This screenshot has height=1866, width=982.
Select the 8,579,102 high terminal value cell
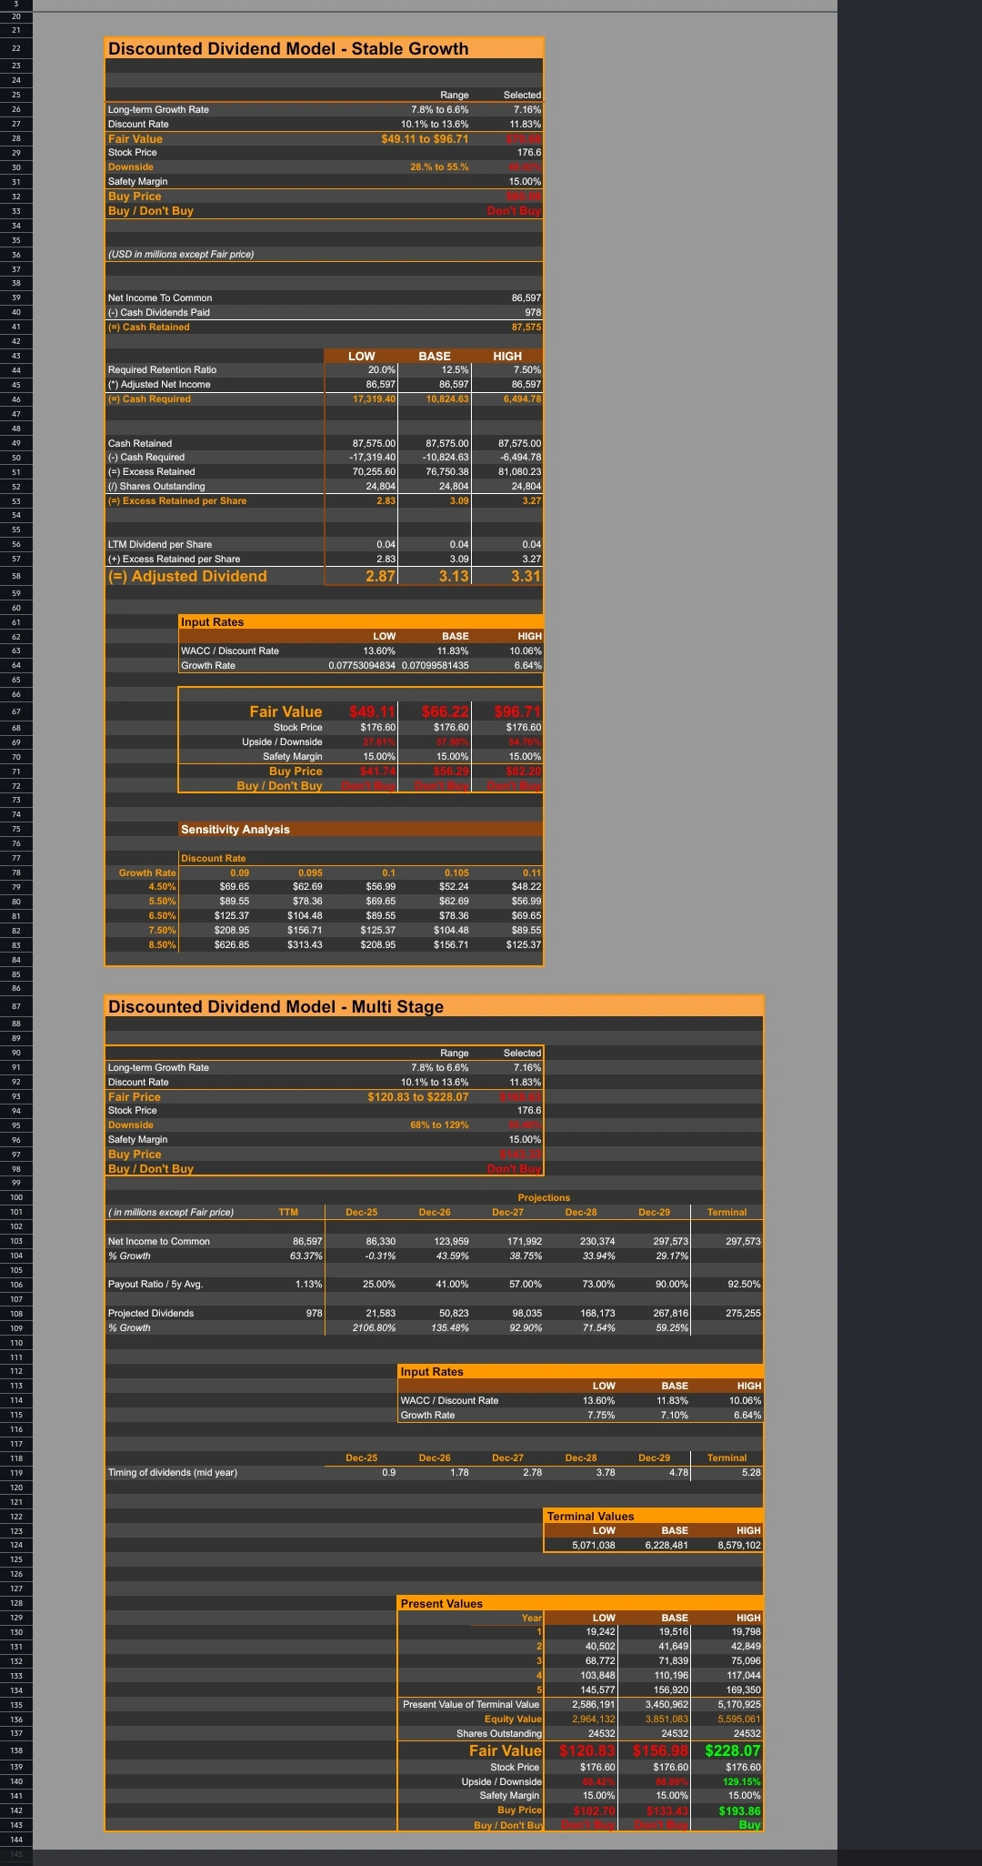point(738,1545)
